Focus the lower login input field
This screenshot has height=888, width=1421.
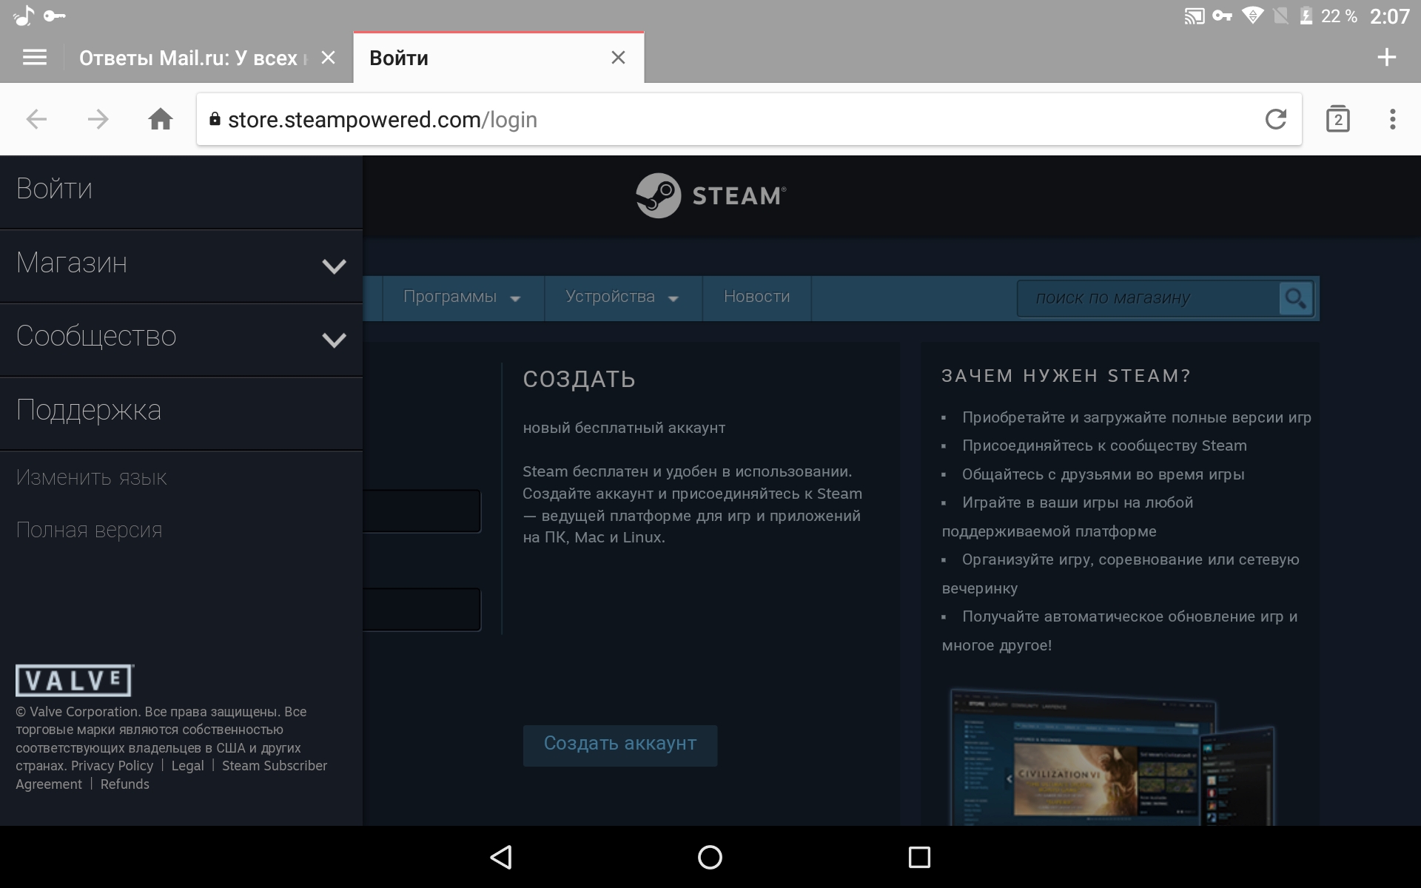(x=422, y=610)
